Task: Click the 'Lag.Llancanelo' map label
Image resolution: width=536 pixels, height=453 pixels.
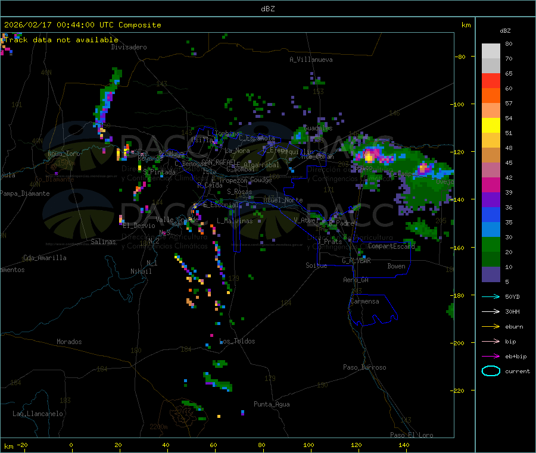Action: 38,414
